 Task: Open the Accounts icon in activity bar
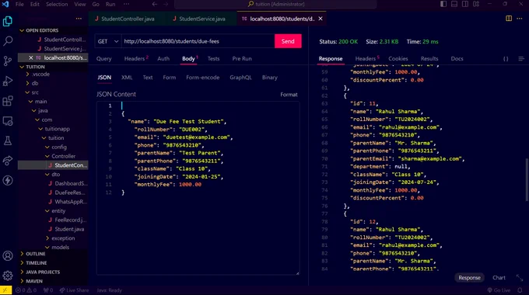point(8,255)
